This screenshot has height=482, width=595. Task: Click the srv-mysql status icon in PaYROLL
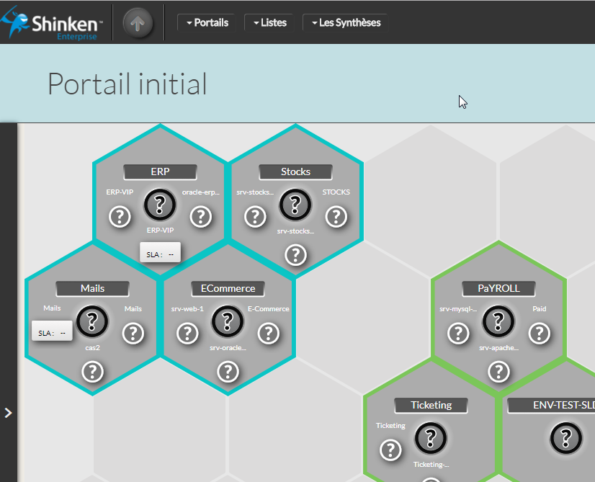pyautogui.click(x=458, y=332)
